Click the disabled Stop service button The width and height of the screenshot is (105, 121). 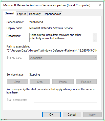tap(40, 82)
